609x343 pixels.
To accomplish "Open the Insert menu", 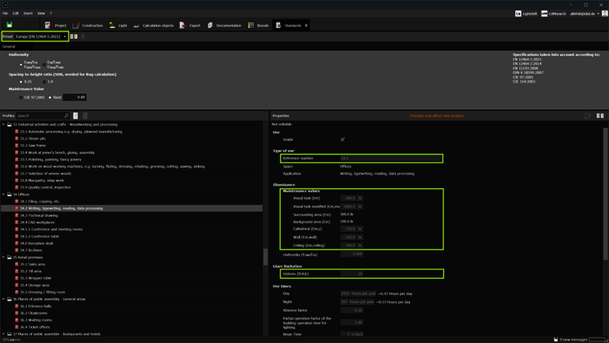I will [28, 13].
